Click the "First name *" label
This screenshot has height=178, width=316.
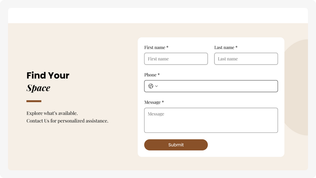(x=156, y=47)
